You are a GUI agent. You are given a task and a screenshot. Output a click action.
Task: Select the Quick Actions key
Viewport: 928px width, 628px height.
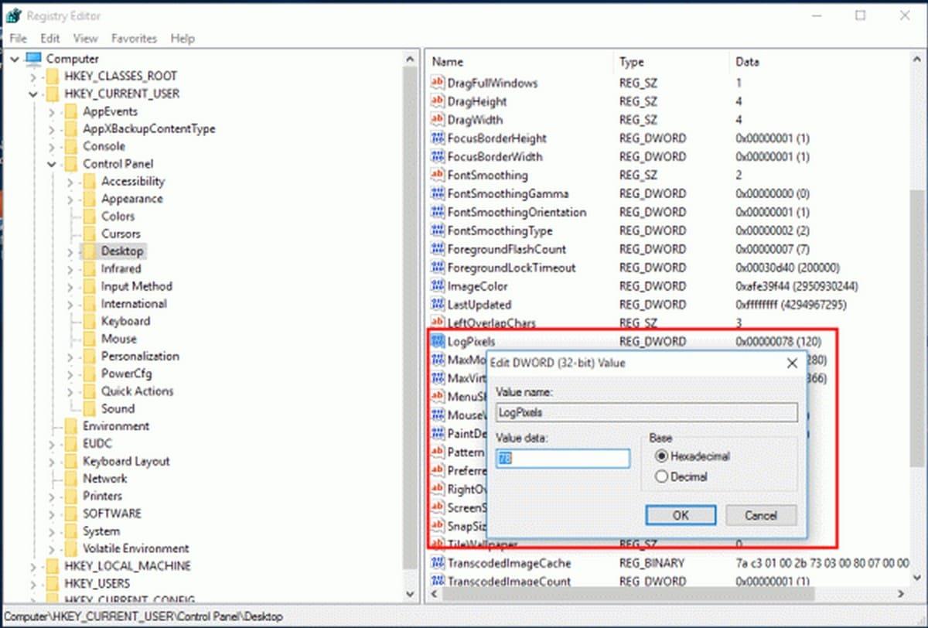[138, 391]
